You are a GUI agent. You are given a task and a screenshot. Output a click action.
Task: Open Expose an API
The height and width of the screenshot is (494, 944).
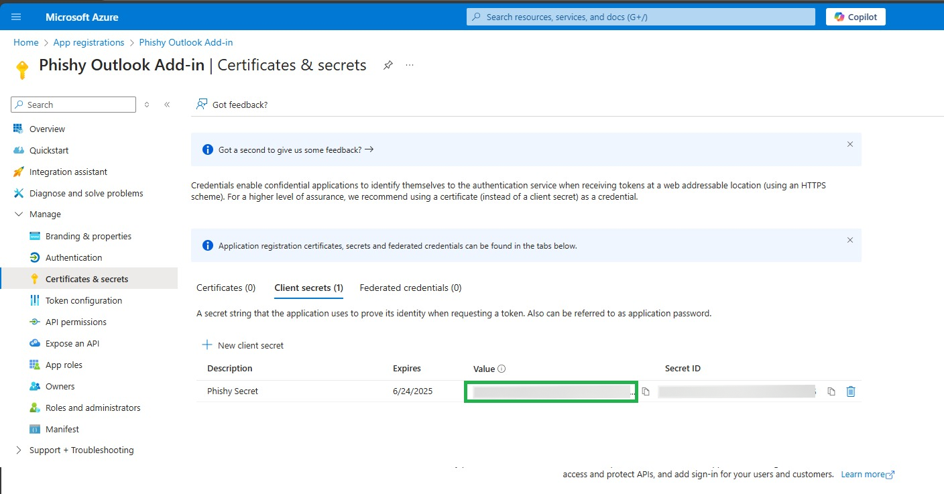pyautogui.click(x=72, y=343)
